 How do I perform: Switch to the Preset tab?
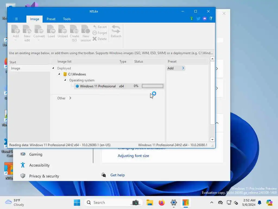[x=51, y=19]
